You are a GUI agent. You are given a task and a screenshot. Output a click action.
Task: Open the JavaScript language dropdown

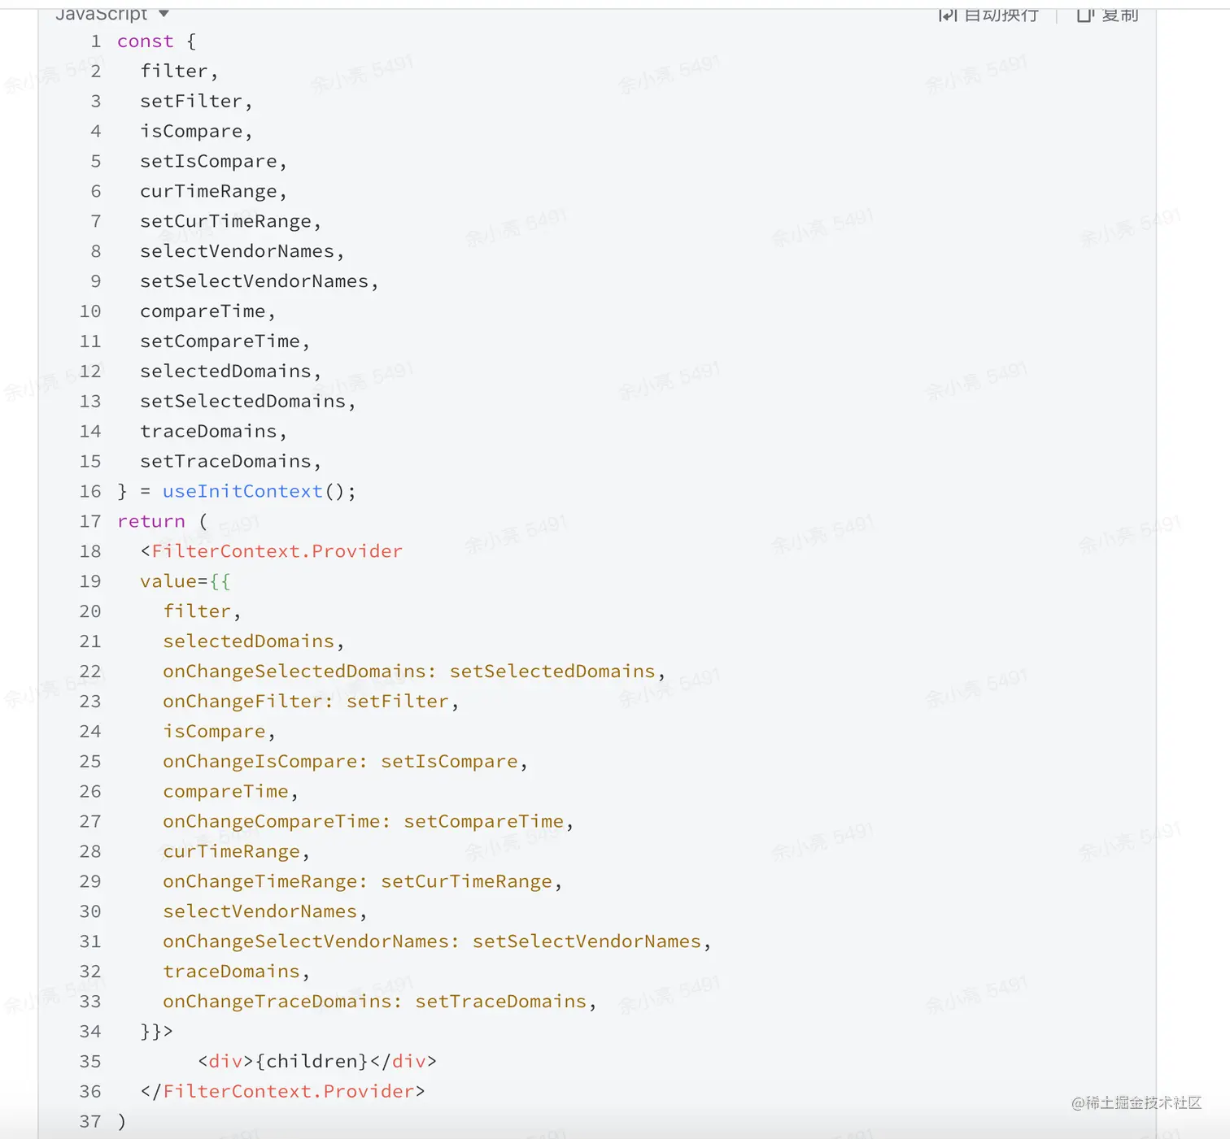(112, 13)
